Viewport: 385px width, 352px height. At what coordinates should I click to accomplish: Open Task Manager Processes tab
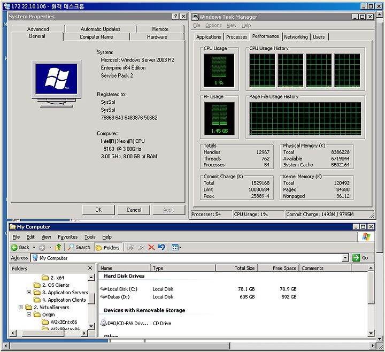(x=237, y=37)
